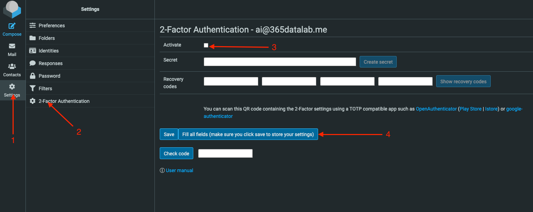Click the Save button
Viewport: 533px width, 212px height.
[x=169, y=134]
